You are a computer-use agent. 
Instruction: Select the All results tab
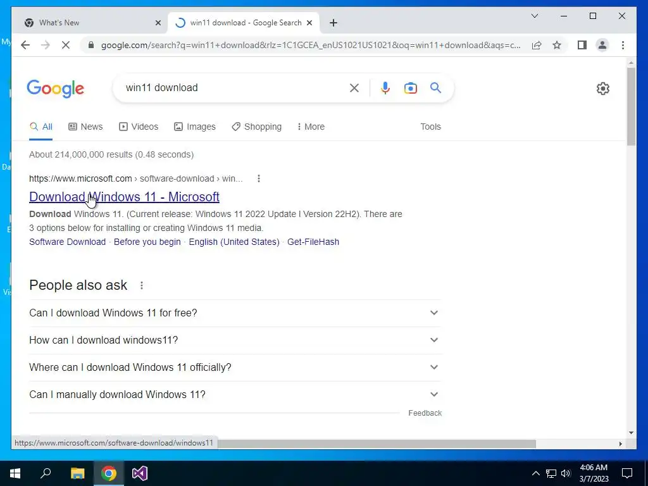41,127
